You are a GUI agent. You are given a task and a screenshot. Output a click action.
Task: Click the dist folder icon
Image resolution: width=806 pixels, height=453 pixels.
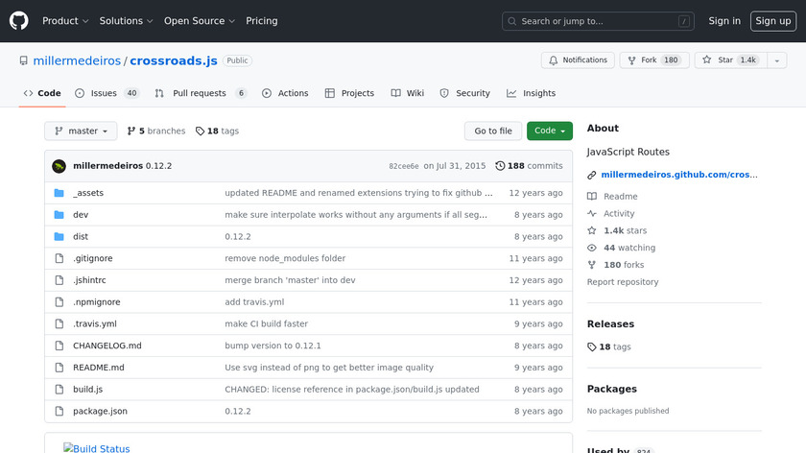point(59,236)
